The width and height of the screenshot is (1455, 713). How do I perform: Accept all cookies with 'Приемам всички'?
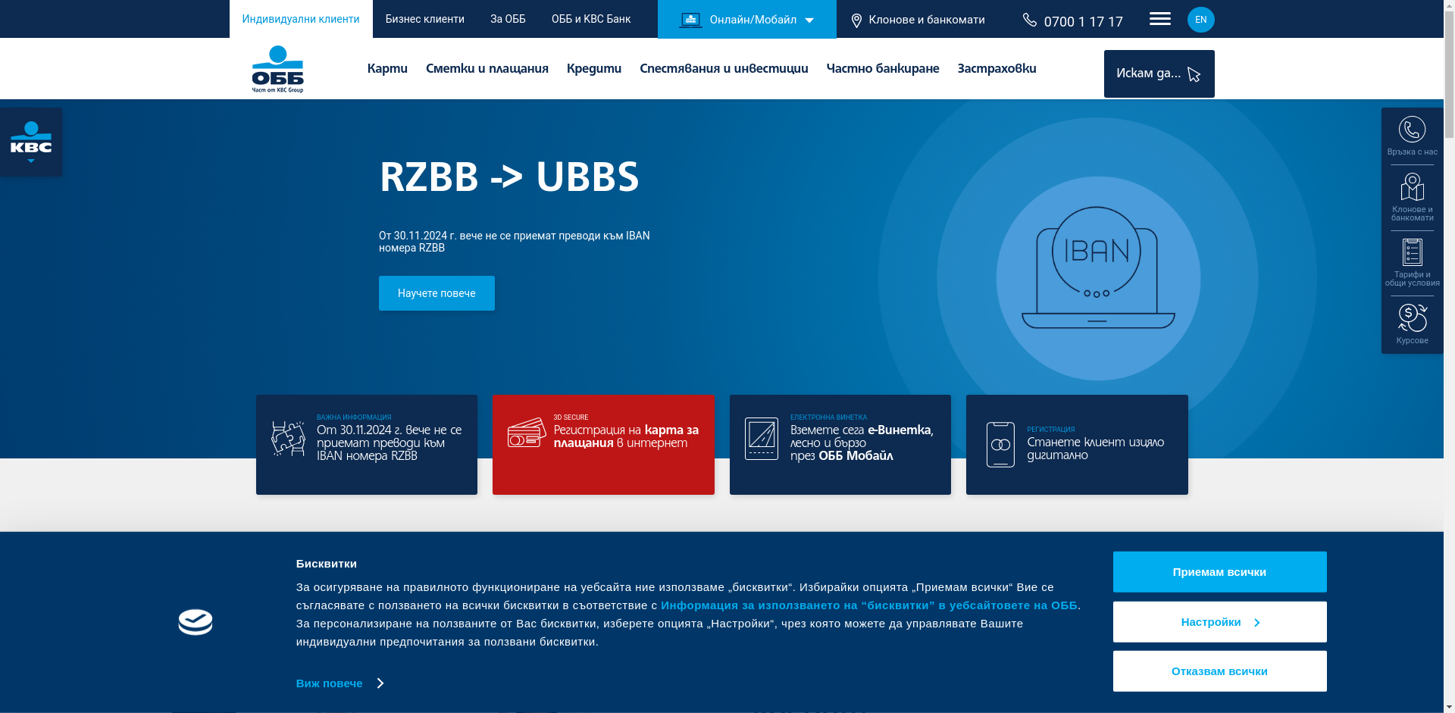click(1219, 572)
